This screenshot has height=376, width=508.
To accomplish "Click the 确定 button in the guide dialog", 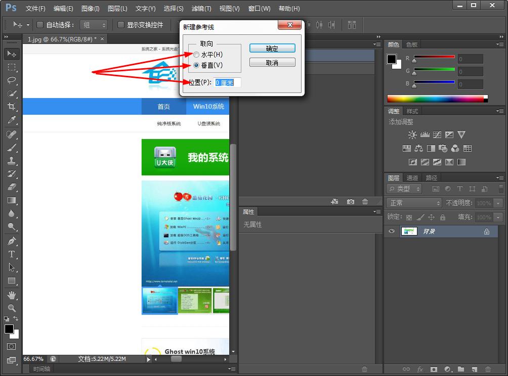I will click(272, 48).
